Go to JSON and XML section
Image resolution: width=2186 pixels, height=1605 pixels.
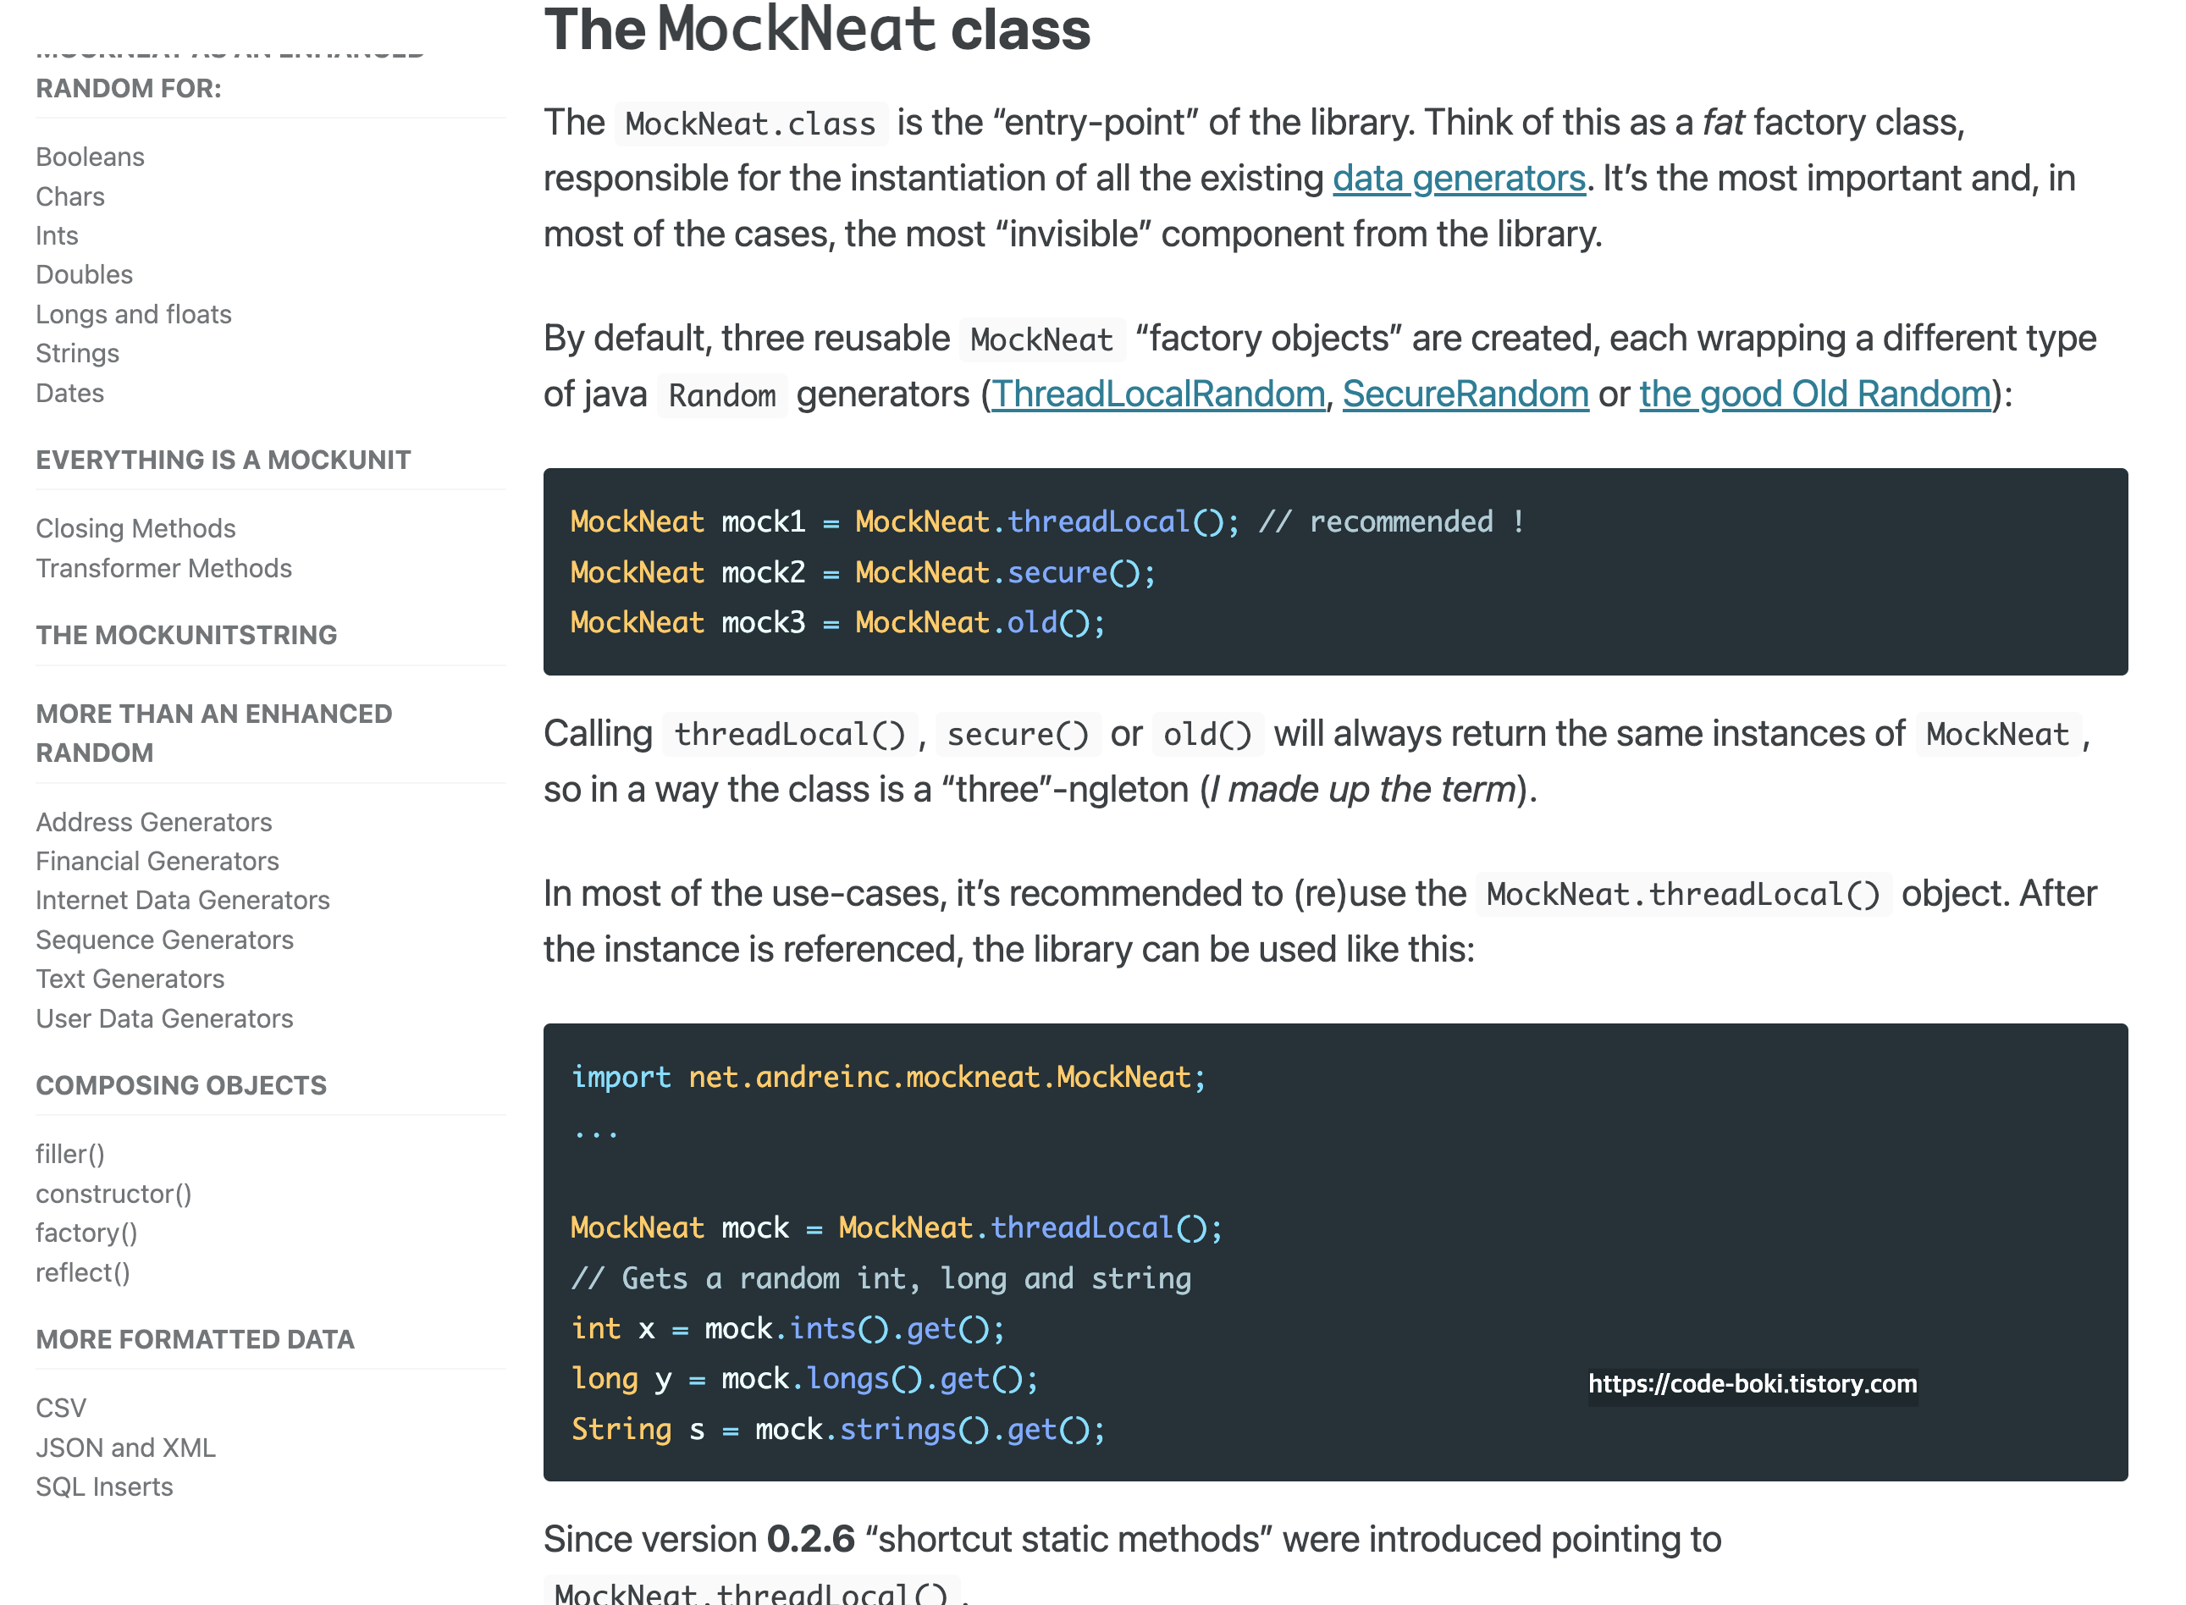click(x=125, y=1447)
